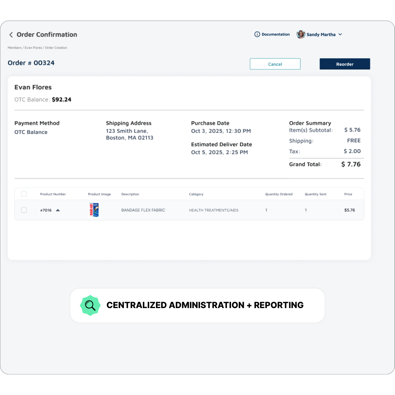This screenshot has height=395, width=395.
Task: Click Sandy Martha's profile avatar
Action: tap(300, 34)
